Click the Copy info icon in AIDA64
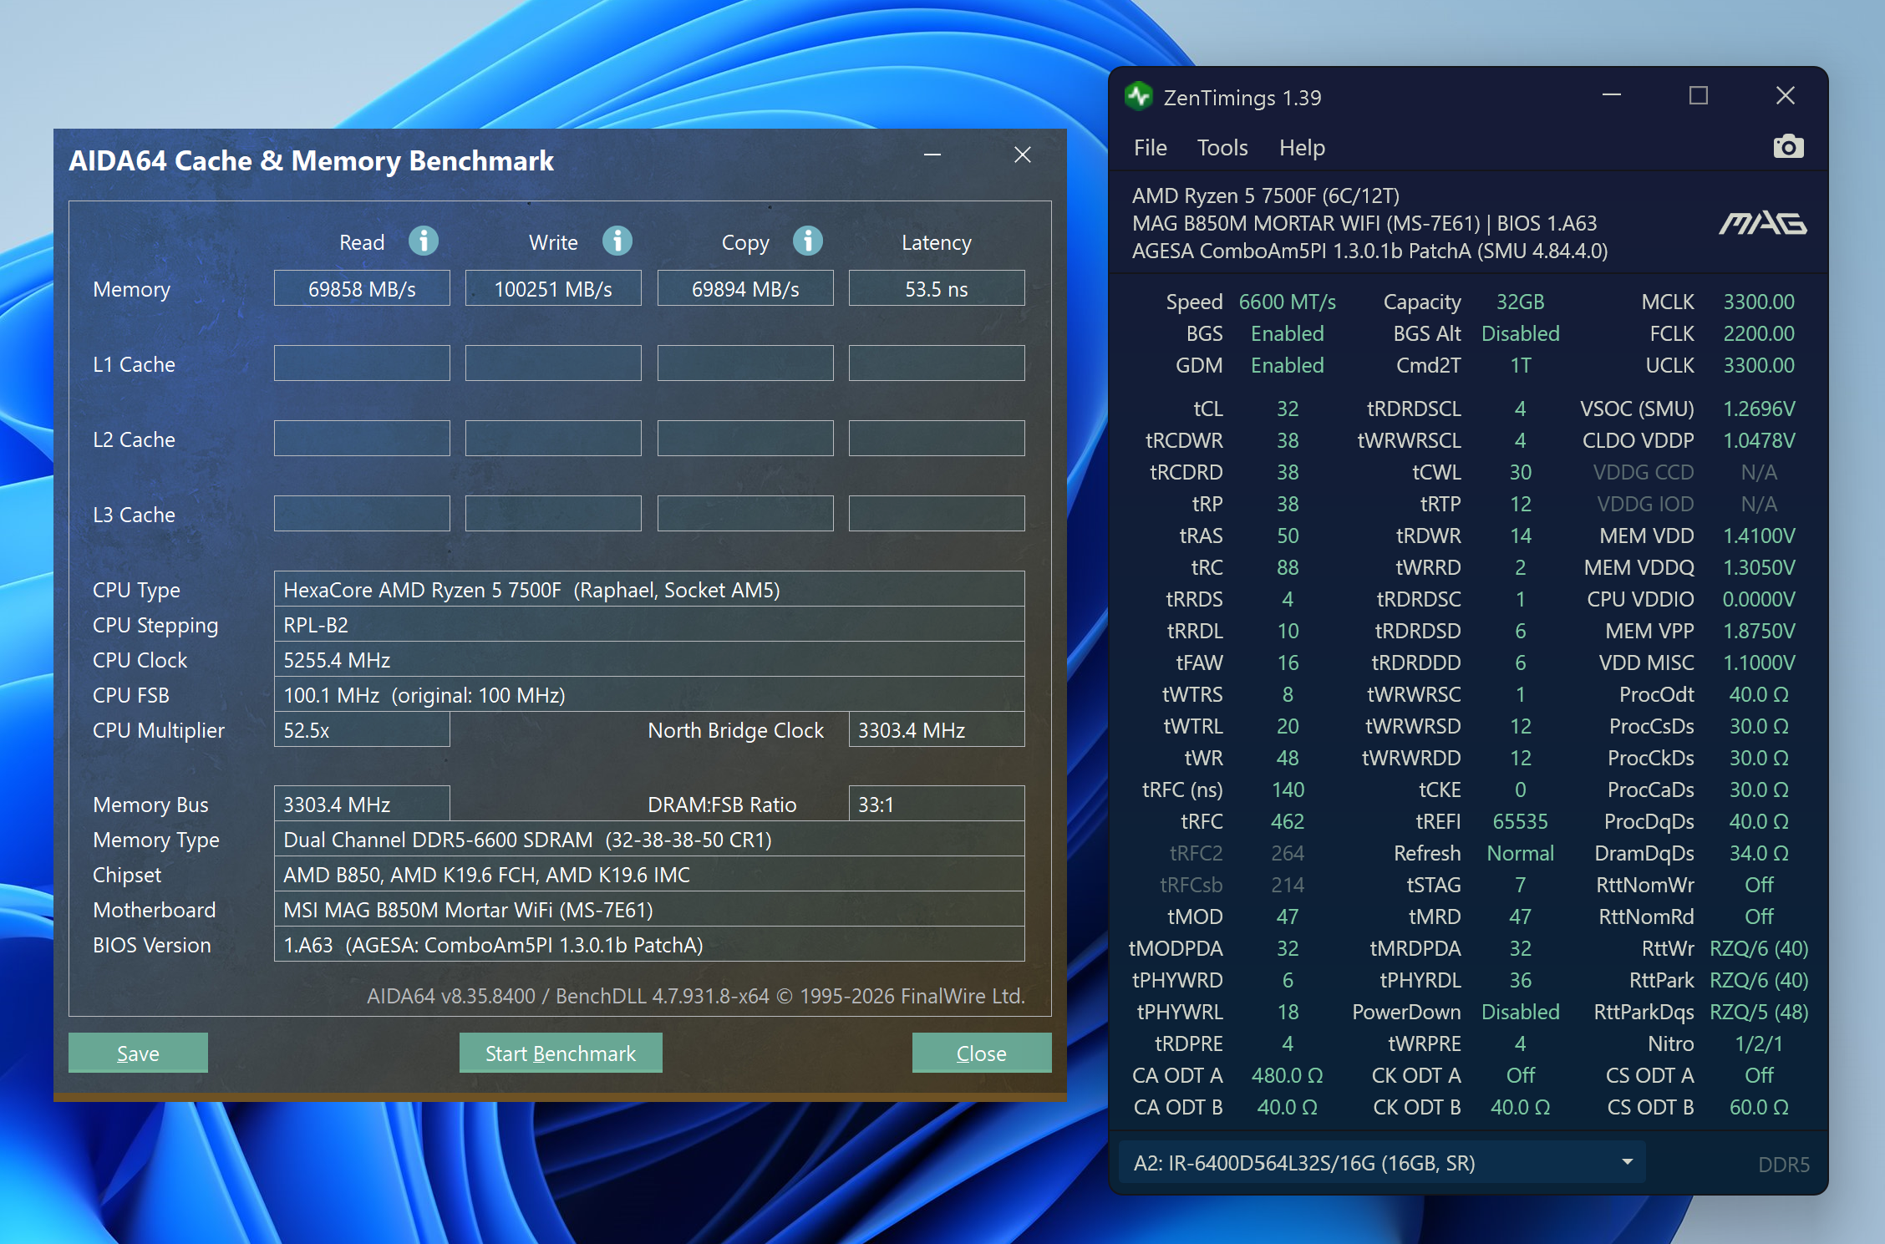 (808, 241)
